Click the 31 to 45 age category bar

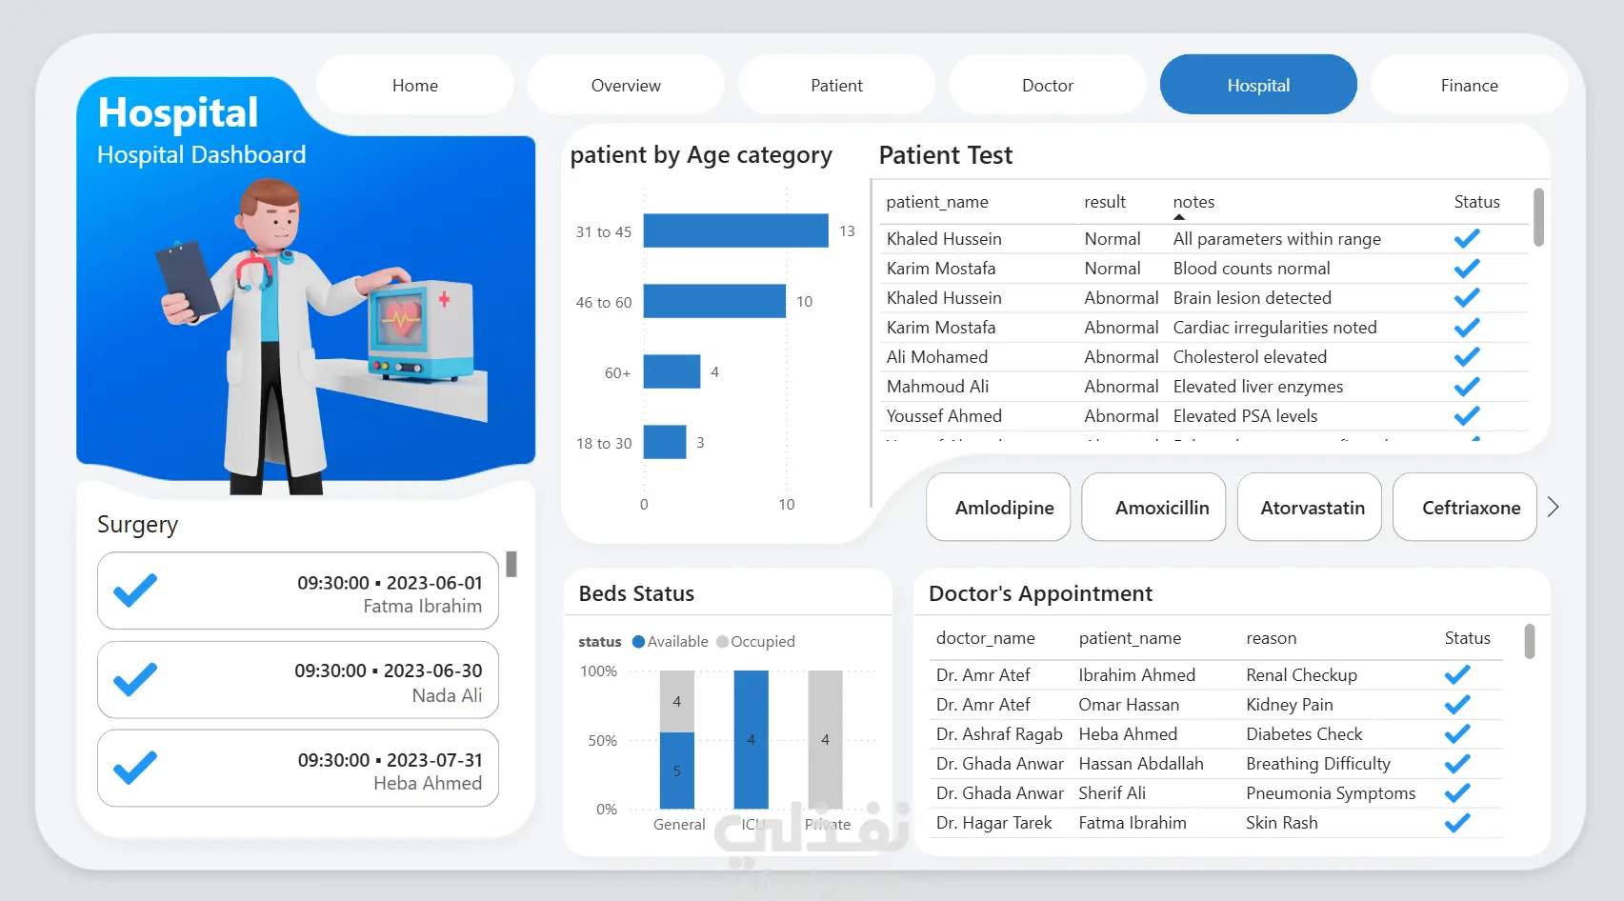(x=735, y=231)
